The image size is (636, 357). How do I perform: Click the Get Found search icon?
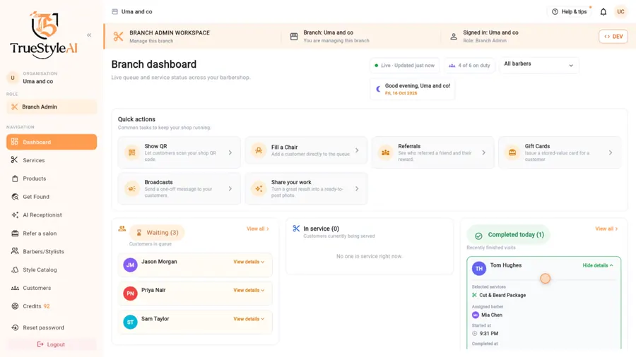15,197
